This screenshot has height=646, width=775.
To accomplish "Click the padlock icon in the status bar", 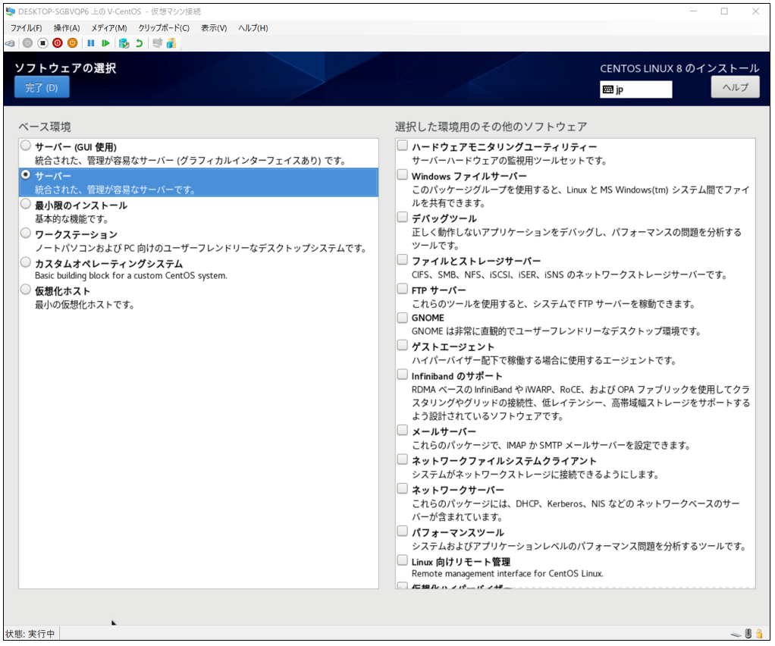I will [x=758, y=634].
